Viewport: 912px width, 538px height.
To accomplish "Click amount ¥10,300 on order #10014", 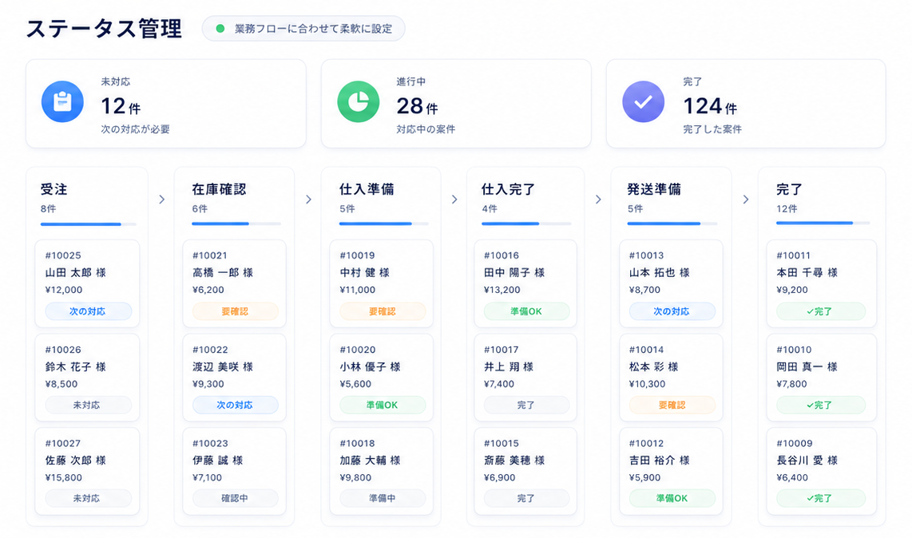I will [648, 384].
